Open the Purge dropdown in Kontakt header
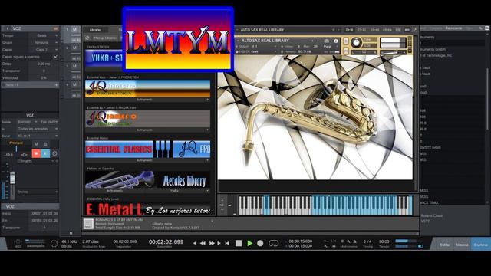 [329, 46]
